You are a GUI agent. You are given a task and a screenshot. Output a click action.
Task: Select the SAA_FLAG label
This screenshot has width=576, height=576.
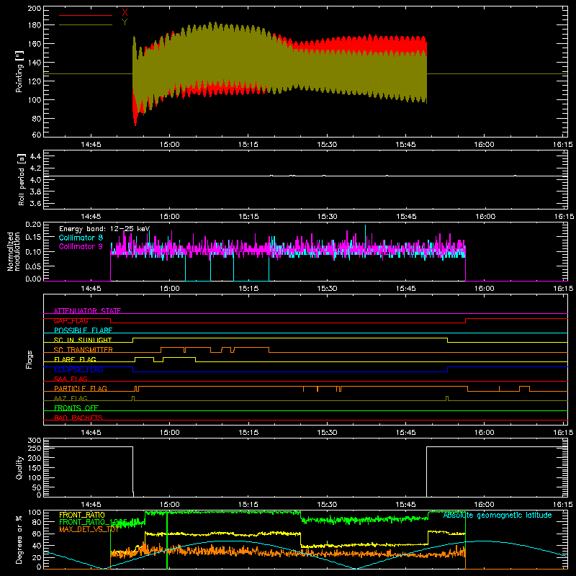point(71,379)
